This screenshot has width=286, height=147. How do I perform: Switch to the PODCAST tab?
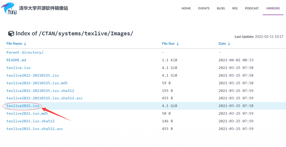click(252, 8)
